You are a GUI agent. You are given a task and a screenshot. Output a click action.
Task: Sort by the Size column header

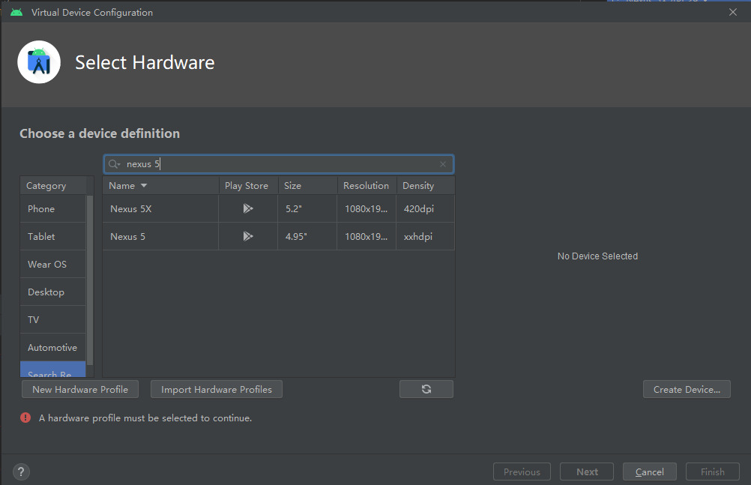(307, 185)
